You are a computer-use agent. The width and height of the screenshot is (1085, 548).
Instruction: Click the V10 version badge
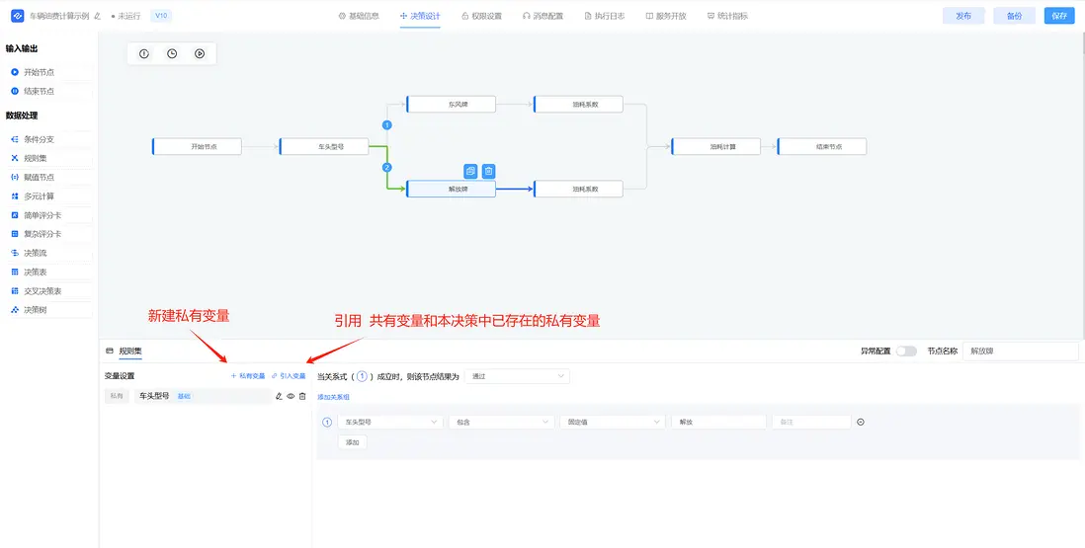tap(161, 15)
